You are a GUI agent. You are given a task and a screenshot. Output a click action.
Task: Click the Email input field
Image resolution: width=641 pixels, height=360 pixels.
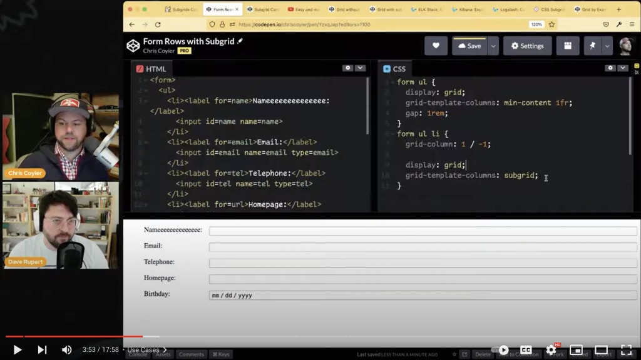coord(423,247)
